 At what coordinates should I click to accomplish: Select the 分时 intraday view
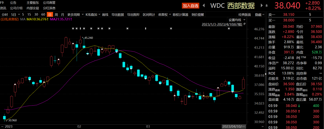[x=5, y=15]
